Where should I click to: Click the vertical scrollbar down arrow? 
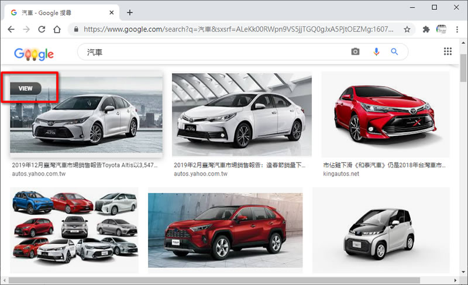[463, 272]
